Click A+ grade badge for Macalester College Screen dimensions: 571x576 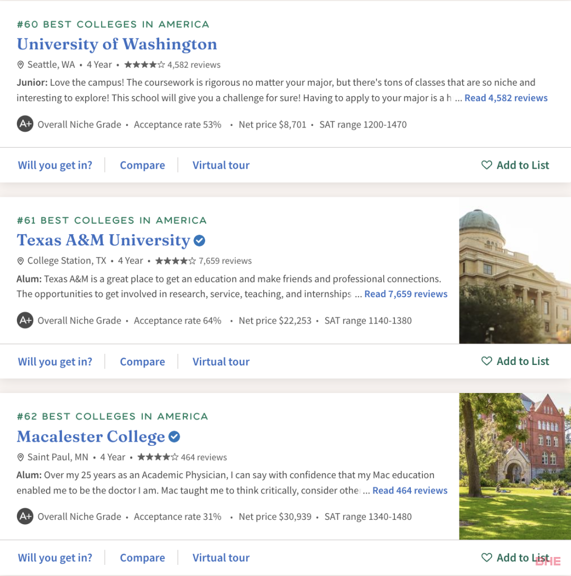(25, 516)
